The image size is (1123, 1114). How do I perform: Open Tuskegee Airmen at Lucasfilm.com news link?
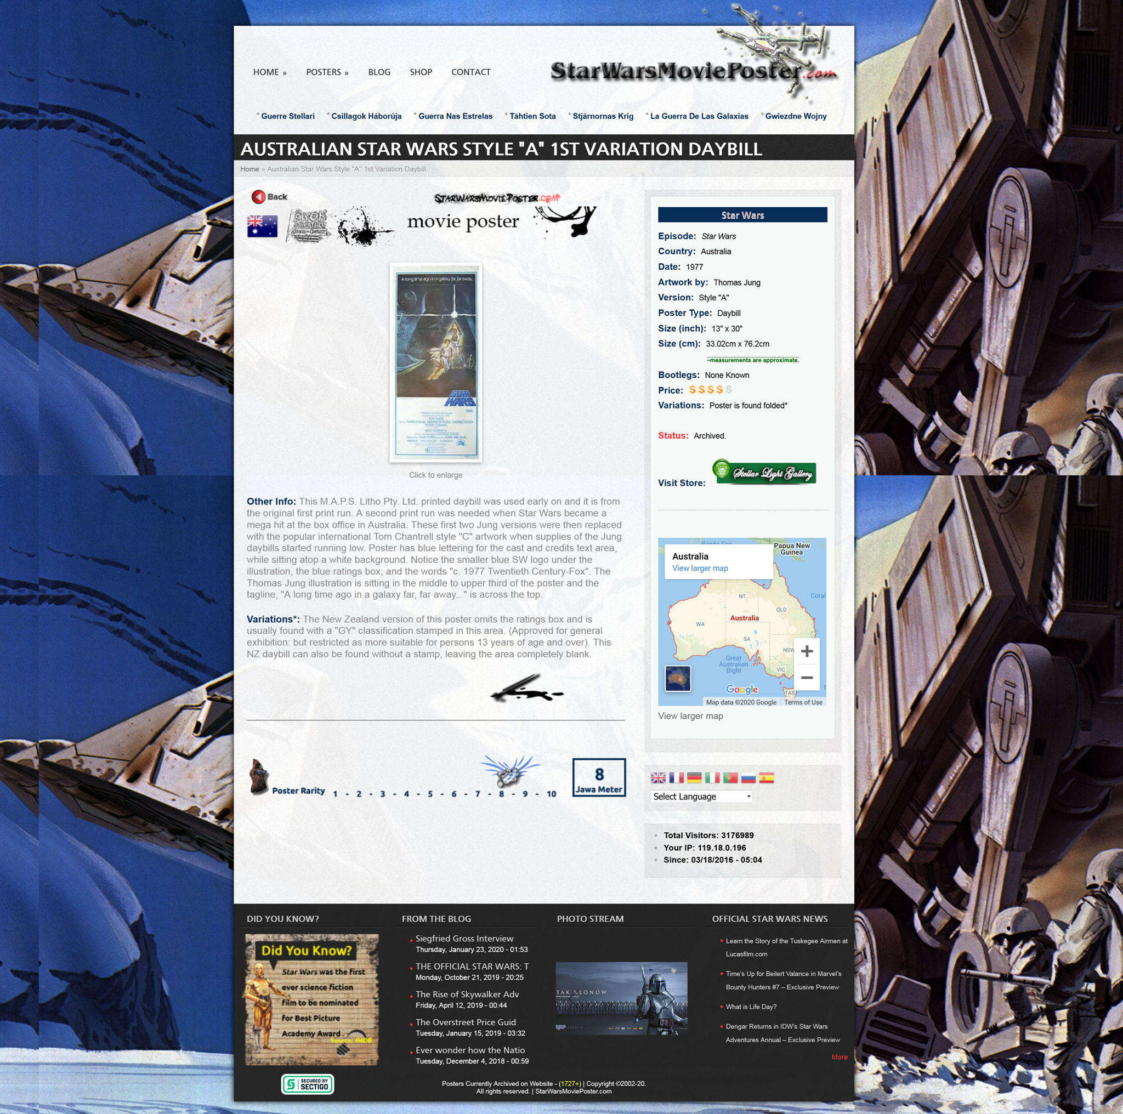point(786,947)
